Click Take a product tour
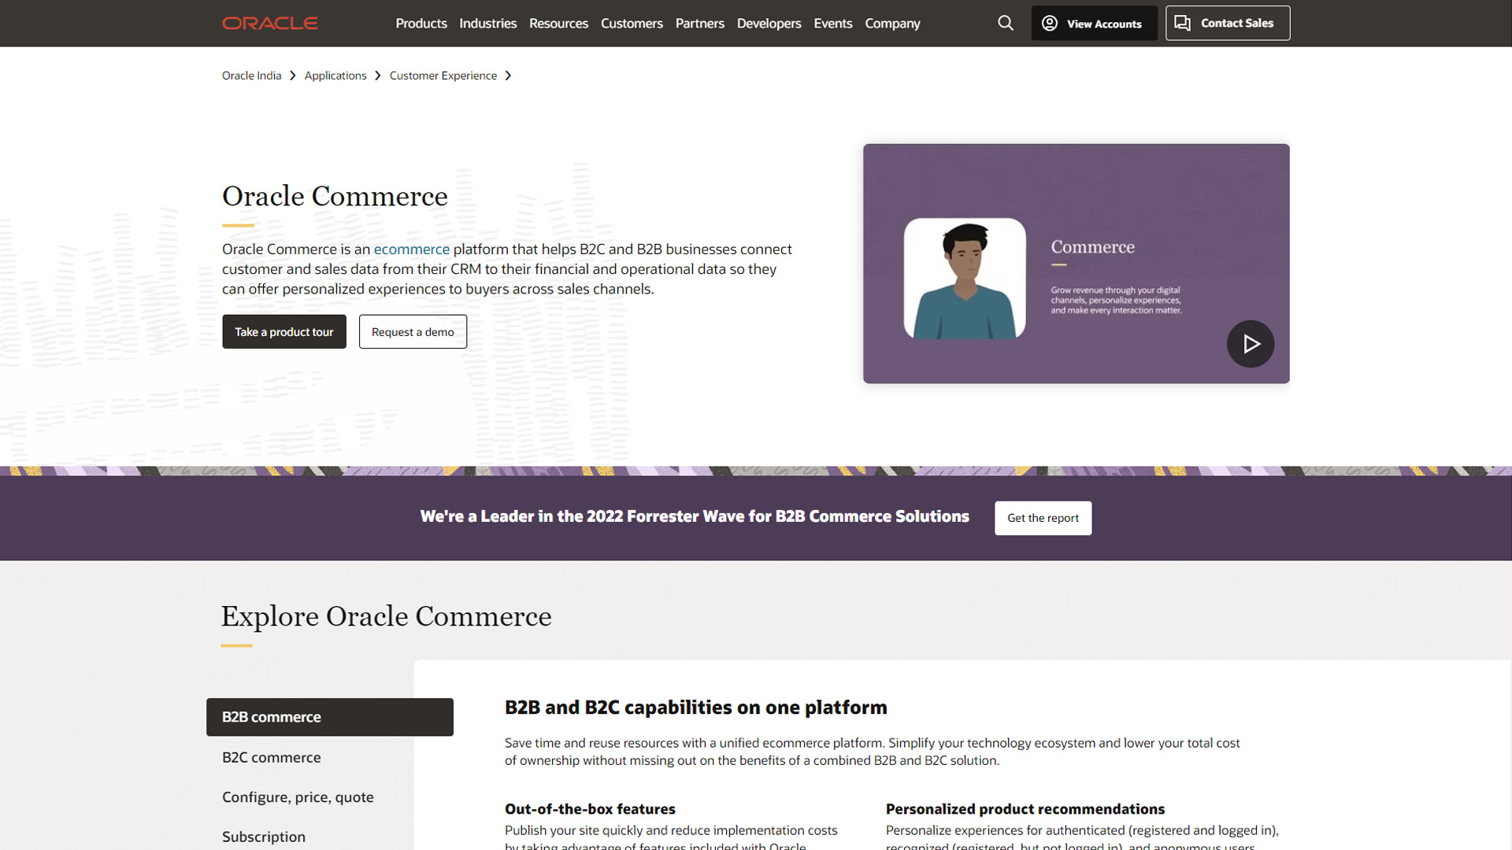This screenshot has height=850, width=1512. click(283, 331)
